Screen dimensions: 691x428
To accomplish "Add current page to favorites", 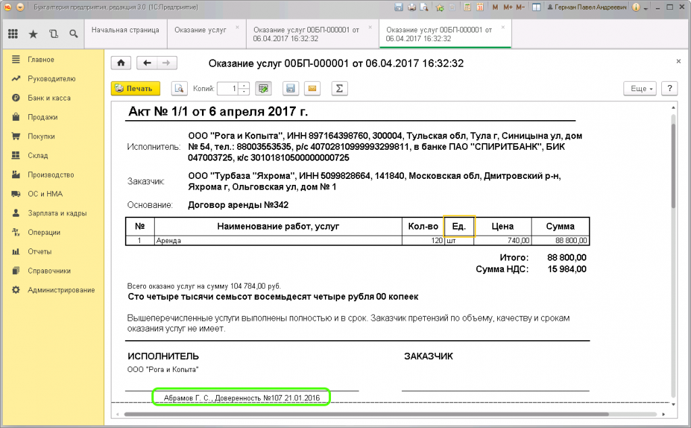I will tap(440, 7).
